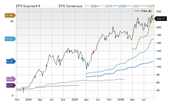Image resolution: width=170 pixels, height=101 pixels.
Task: Click the EPS Surprise legend label
Action: (x=25, y=6)
